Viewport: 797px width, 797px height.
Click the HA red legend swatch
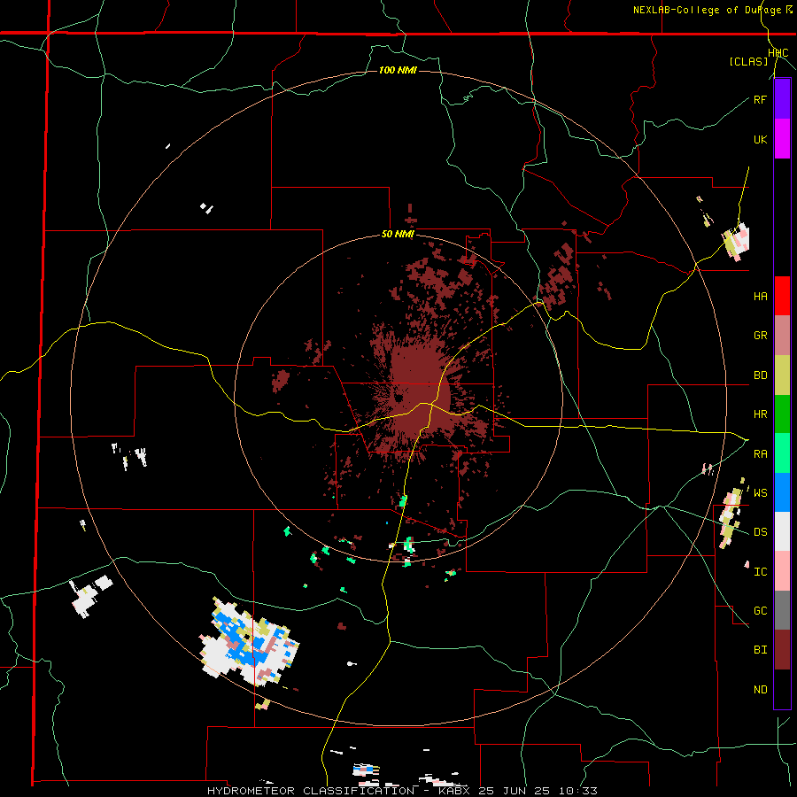[782, 296]
